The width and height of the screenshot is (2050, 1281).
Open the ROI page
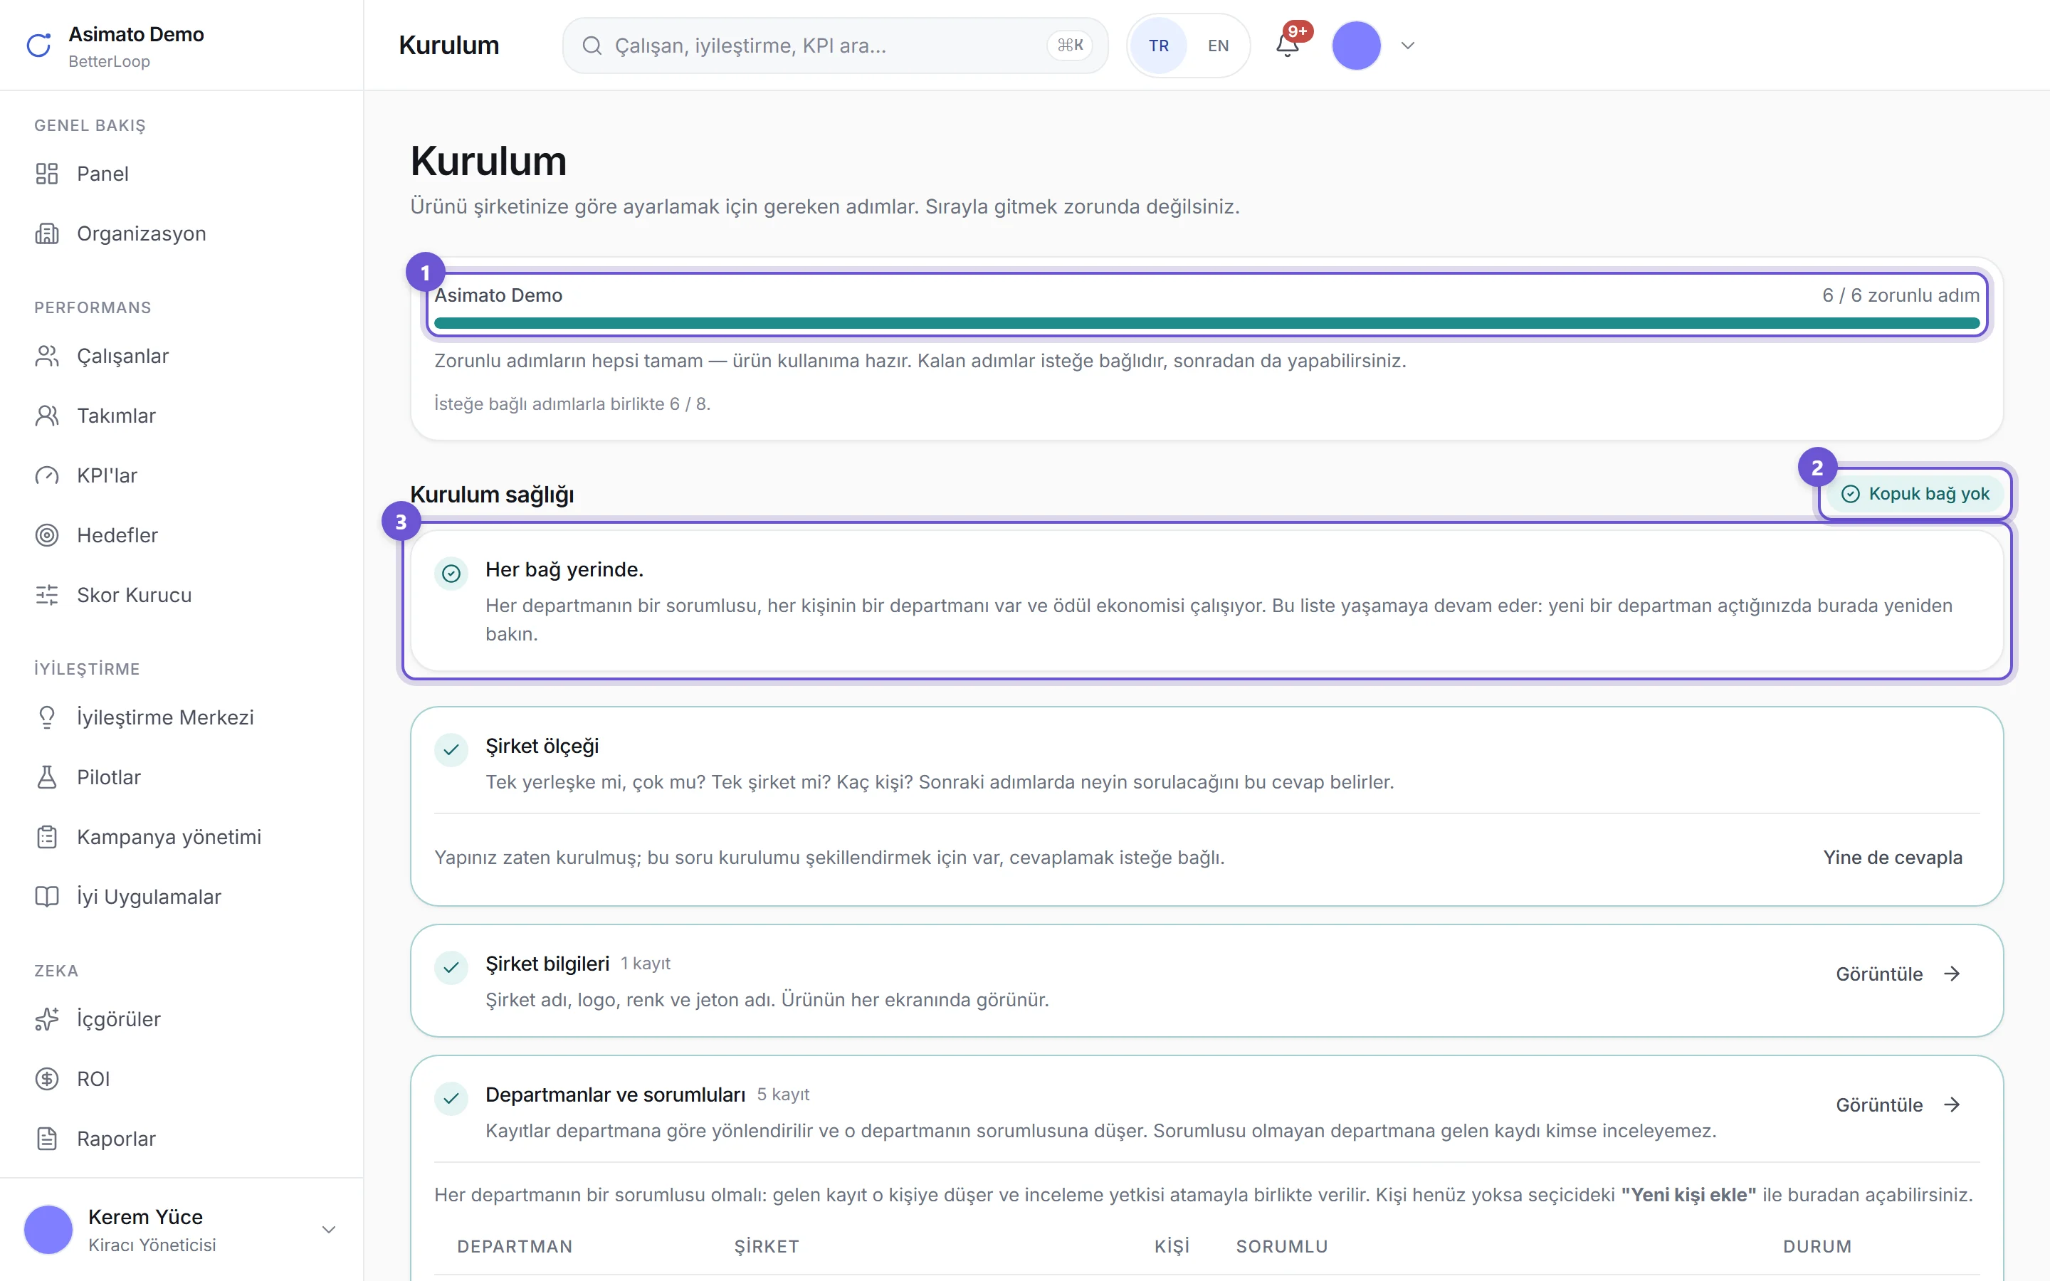coord(182,1080)
